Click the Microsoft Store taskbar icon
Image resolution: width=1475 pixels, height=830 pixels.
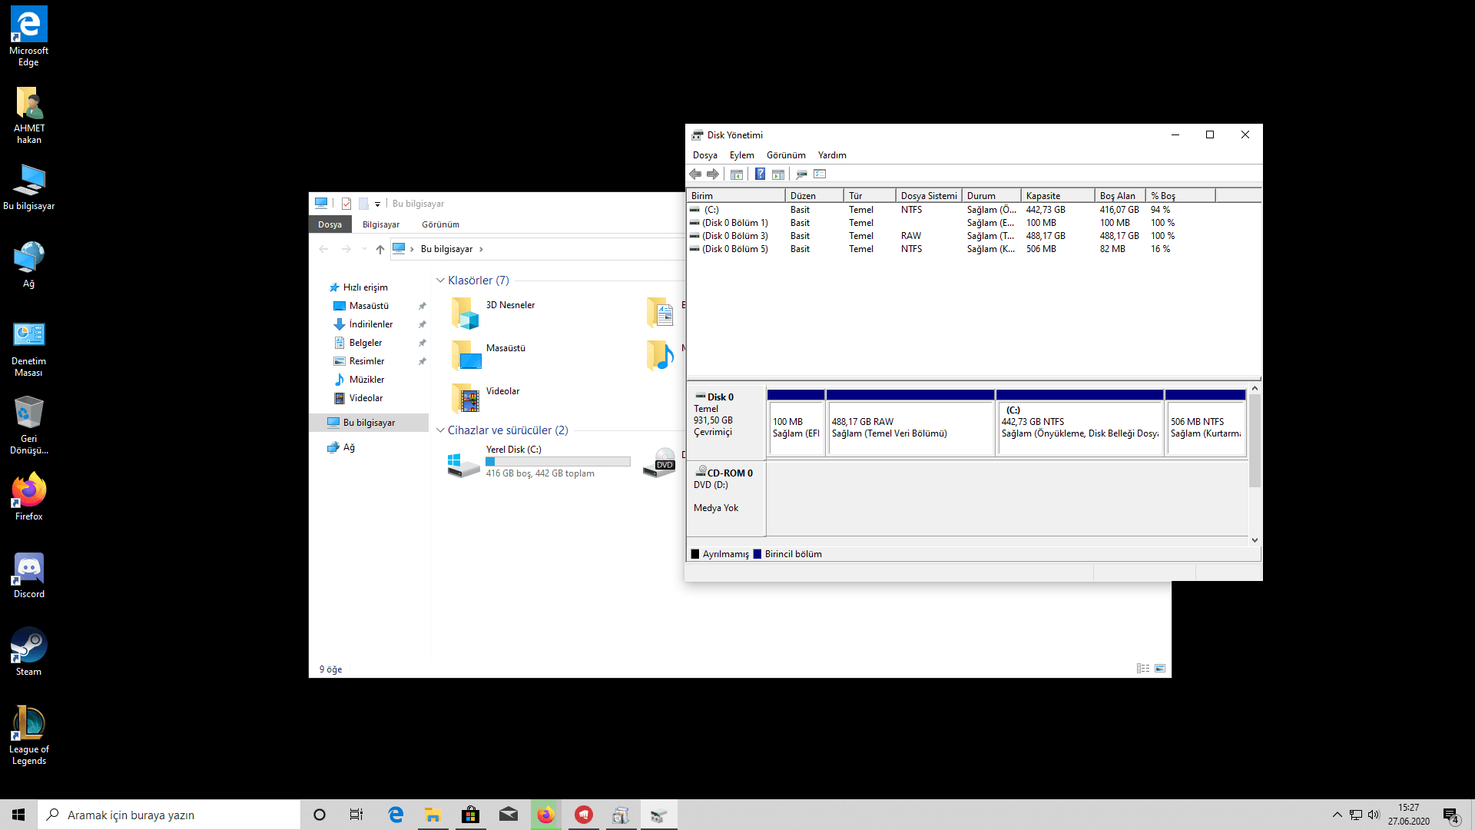tap(470, 815)
